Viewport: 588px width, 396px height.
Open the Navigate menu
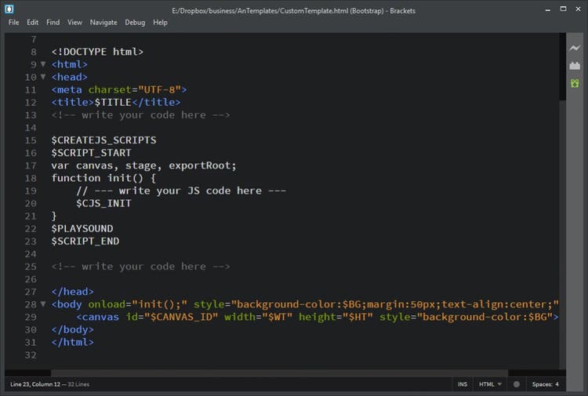[x=103, y=23]
